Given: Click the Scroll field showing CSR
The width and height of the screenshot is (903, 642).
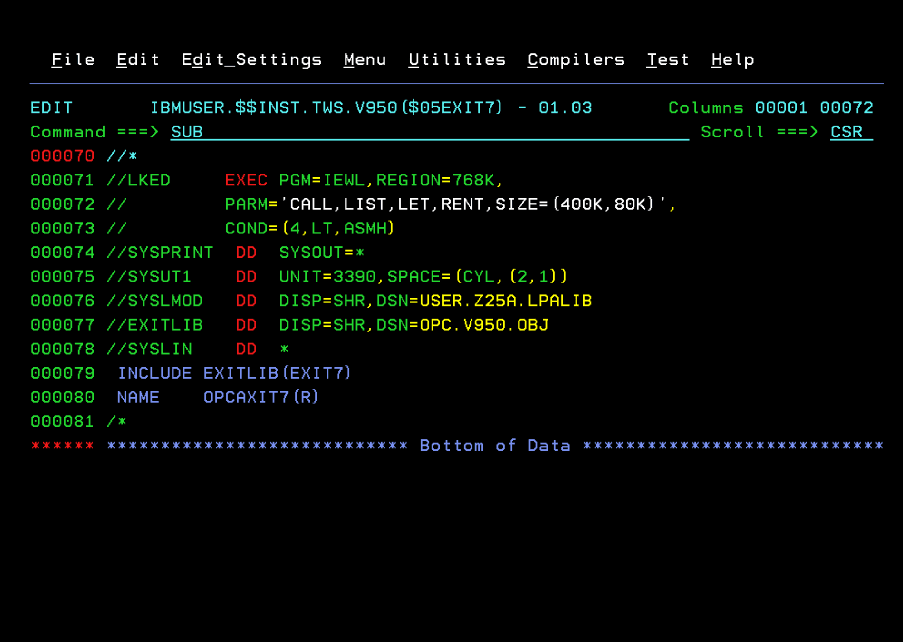Looking at the screenshot, I should [845, 132].
